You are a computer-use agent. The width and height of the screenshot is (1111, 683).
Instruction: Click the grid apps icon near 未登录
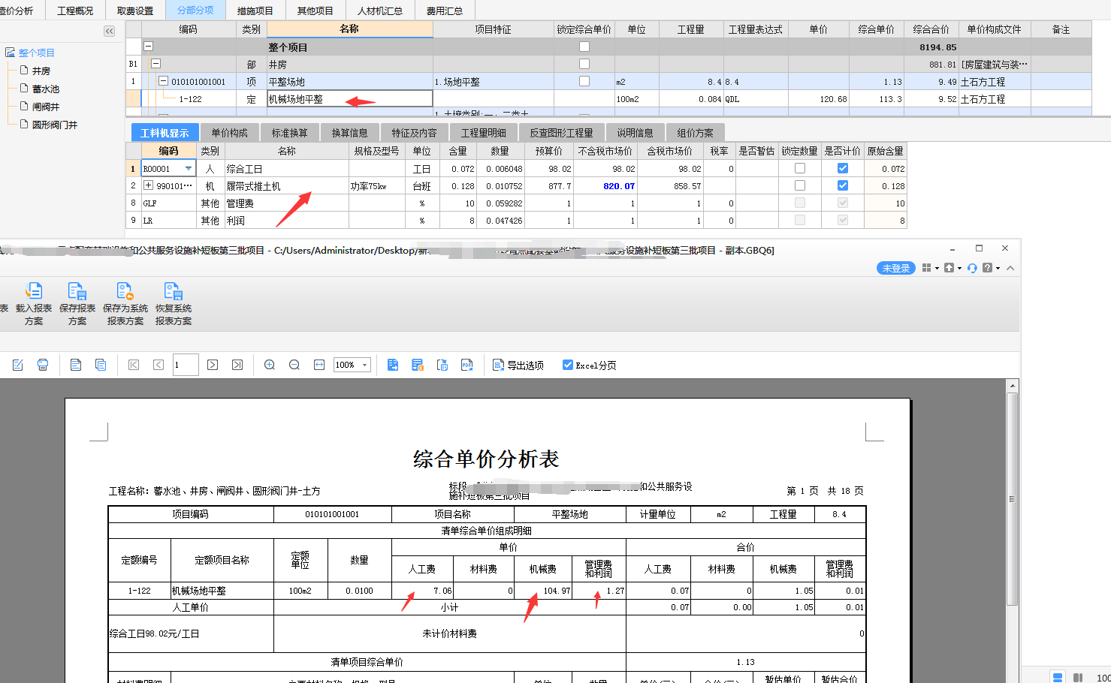926,268
